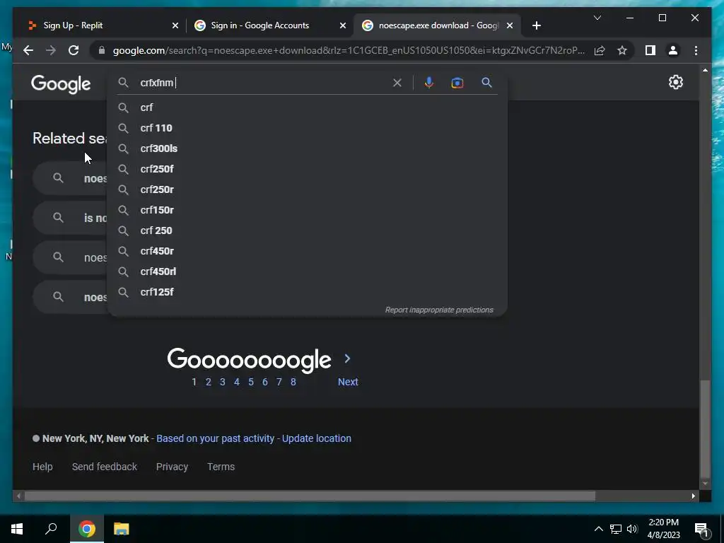Submit search using the blue magnifier
This screenshot has height=543, width=724.
click(486, 83)
